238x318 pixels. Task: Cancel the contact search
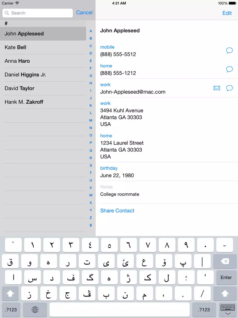coord(84,13)
